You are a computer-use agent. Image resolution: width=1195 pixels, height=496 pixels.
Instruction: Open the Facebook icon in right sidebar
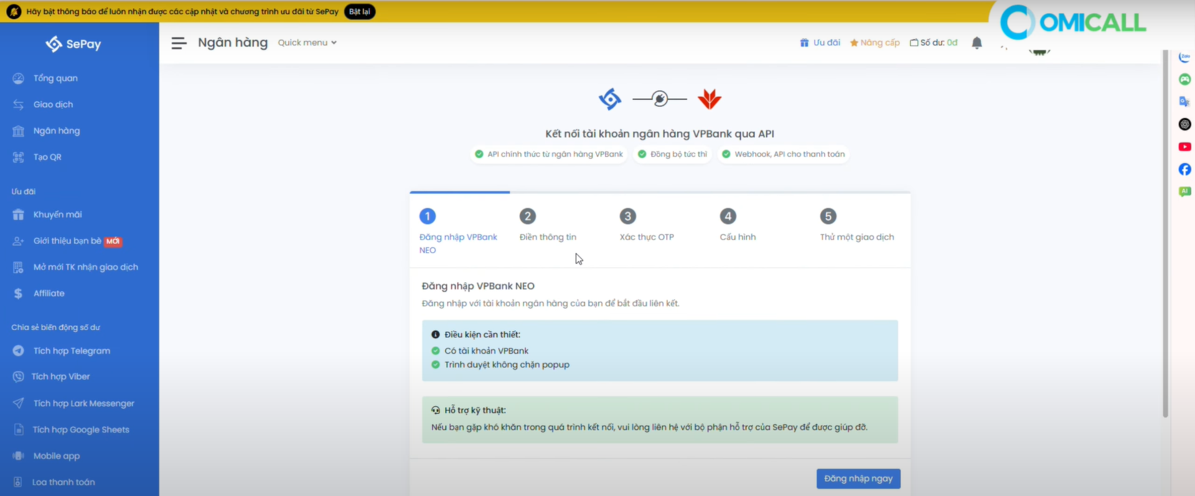(1184, 170)
